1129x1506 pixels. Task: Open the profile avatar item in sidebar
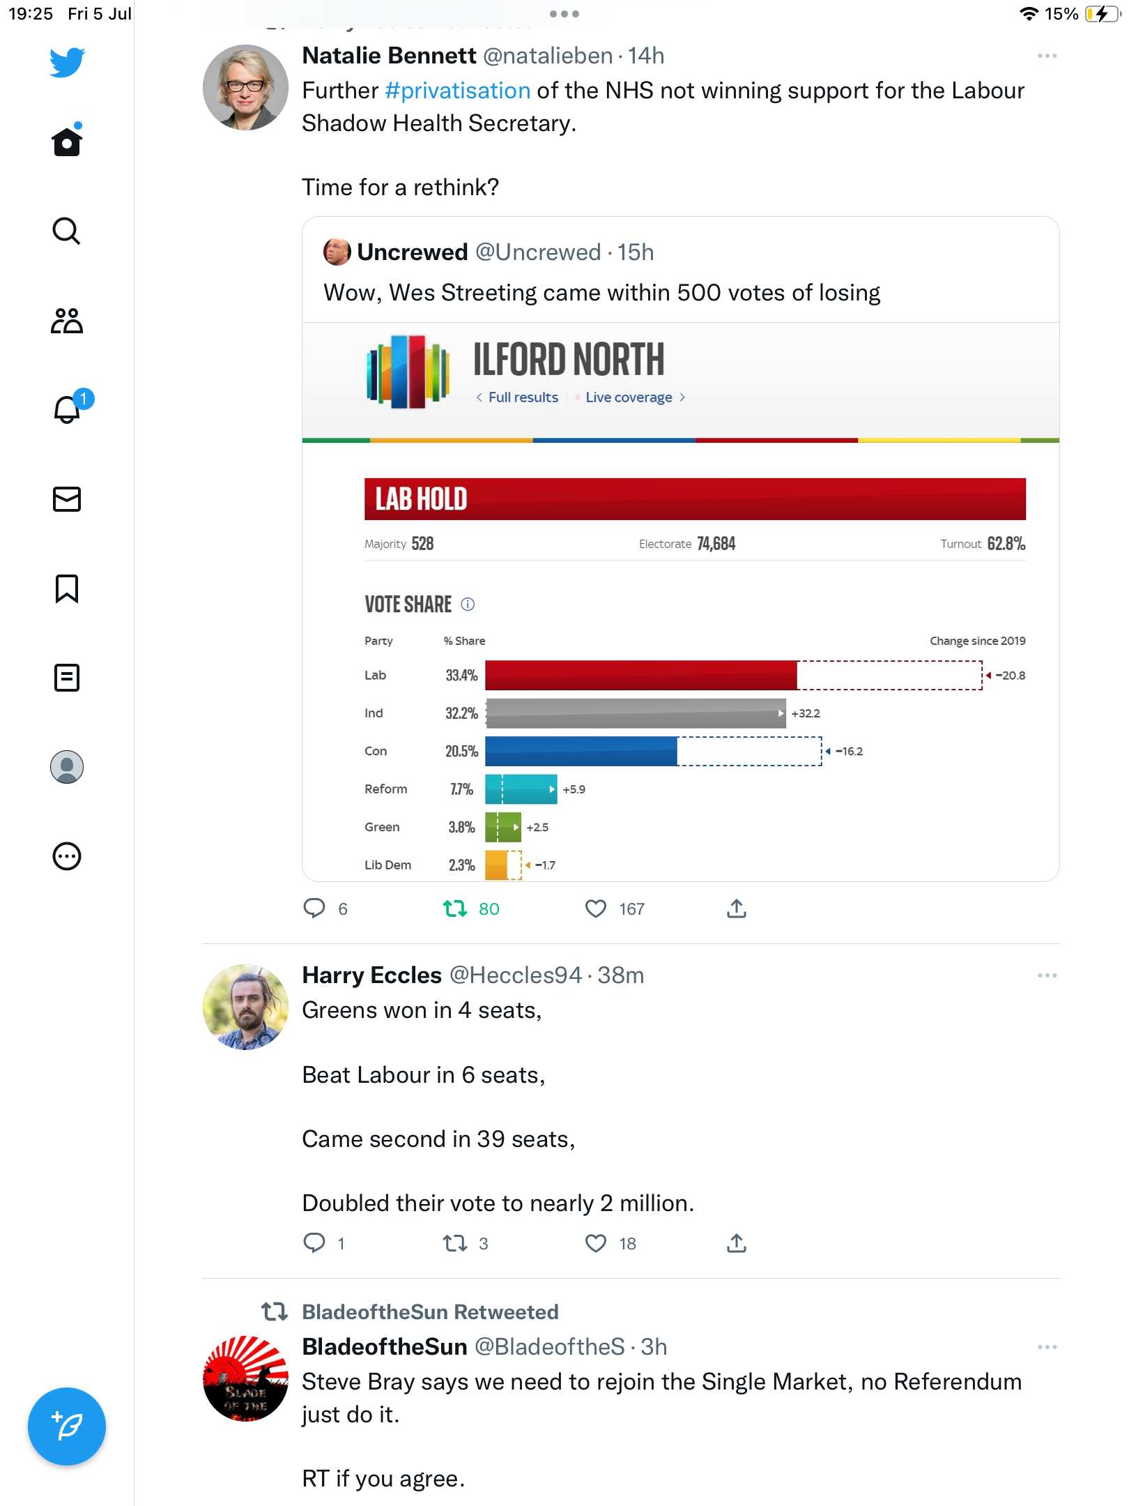point(67,767)
